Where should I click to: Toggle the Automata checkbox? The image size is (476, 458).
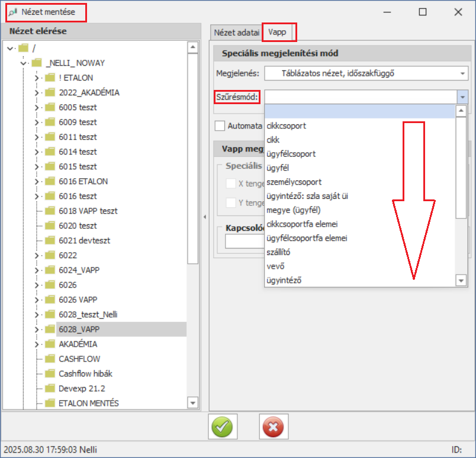coord(220,125)
